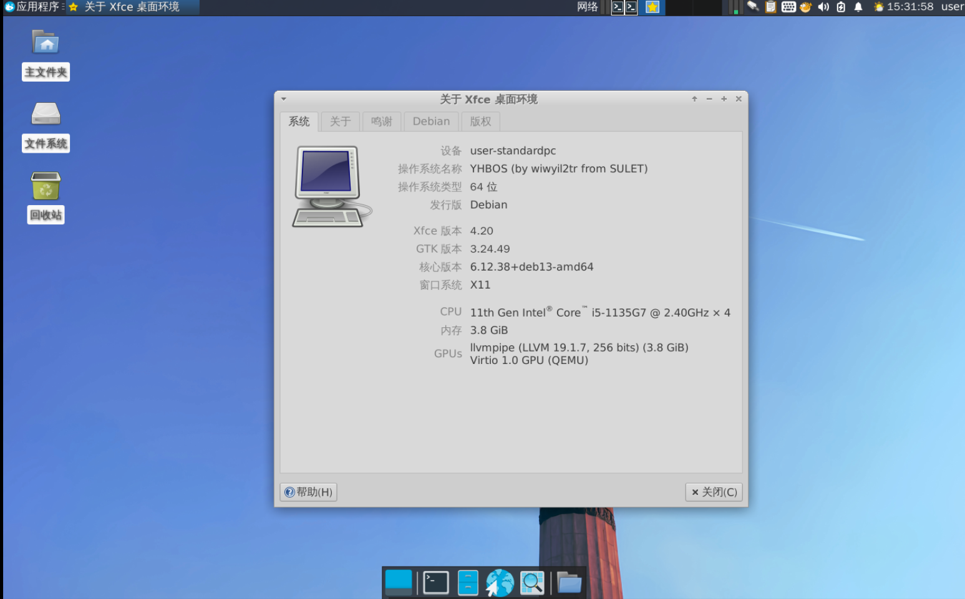
Task: Open the battery power manager tray icon
Action: [x=841, y=7]
